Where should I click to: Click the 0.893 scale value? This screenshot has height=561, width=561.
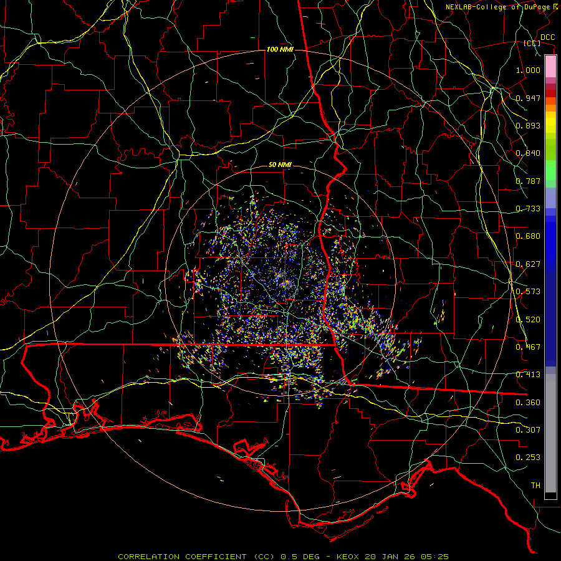(528, 125)
